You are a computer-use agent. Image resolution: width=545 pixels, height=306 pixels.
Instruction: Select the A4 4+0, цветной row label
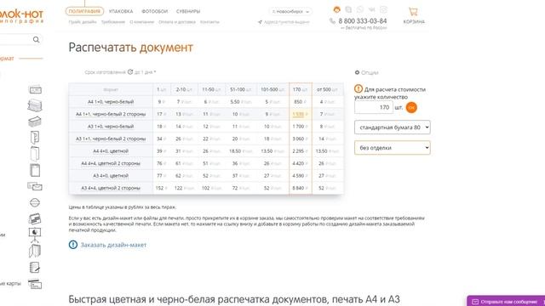tap(111, 151)
